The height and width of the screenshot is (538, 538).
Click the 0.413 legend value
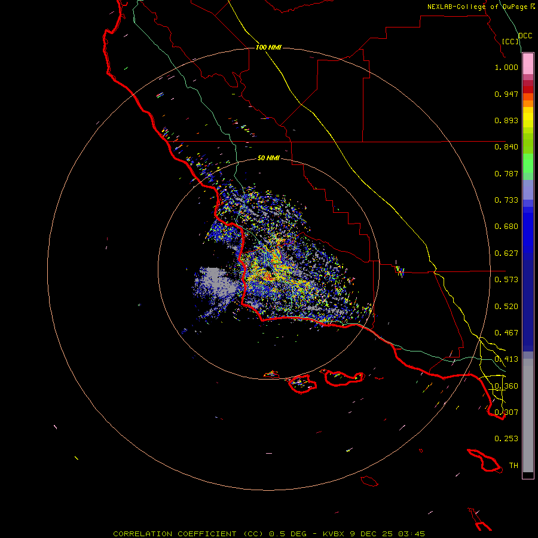506,359
